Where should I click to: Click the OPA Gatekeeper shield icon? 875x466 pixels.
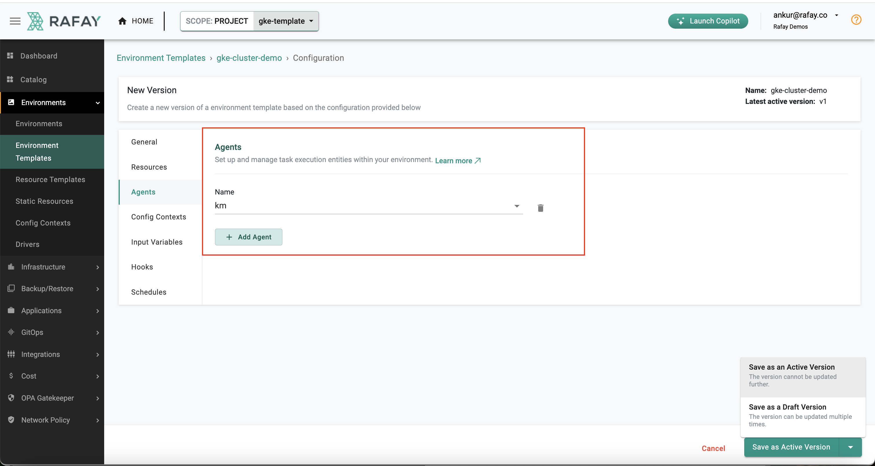[x=11, y=398]
